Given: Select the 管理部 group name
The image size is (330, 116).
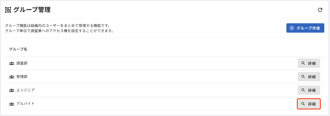Looking at the screenshot, I should 22,77.
